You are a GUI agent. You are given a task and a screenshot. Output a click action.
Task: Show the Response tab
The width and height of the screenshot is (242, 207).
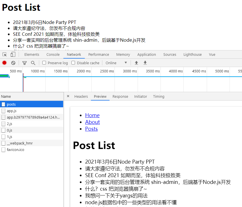click(x=120, y=97)
